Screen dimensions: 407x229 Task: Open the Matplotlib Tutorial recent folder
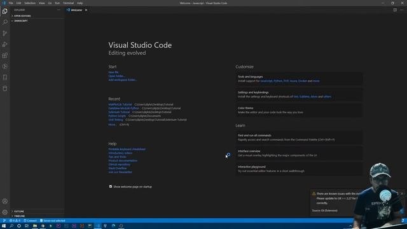point(120,104)
